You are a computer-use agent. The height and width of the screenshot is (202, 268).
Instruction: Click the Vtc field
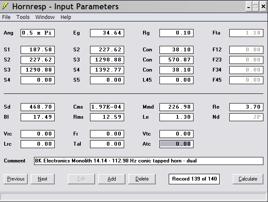click(x=176, y=134)
